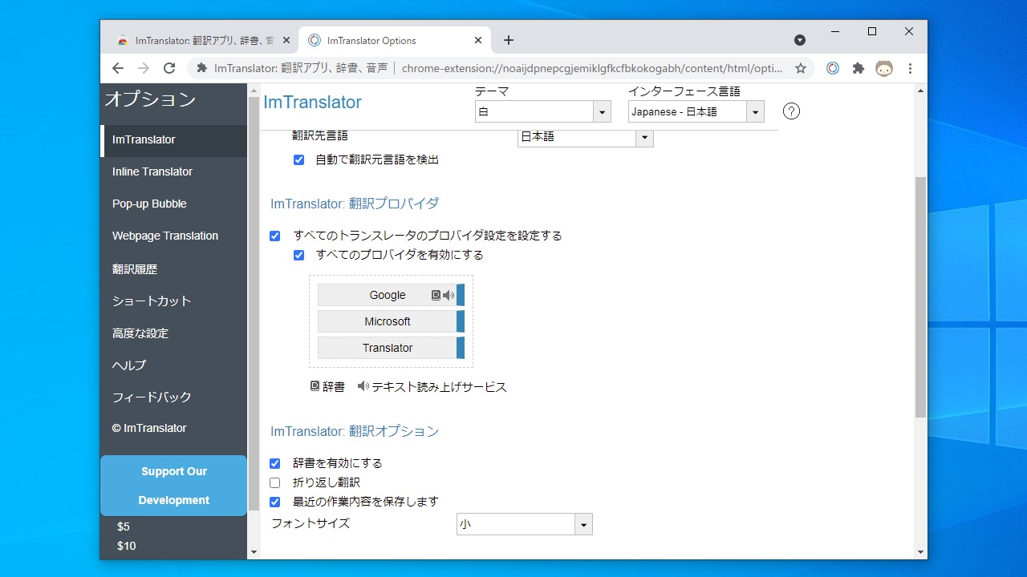
Task: Bookmark this page with the star icon
Action: [x=800, y=68]
